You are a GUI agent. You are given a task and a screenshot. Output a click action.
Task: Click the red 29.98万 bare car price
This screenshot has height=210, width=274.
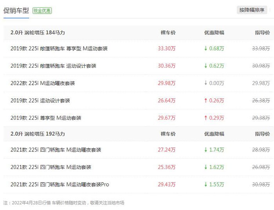(x=166, y=83)
